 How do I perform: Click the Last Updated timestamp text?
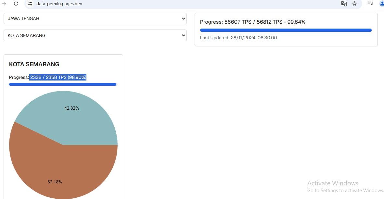pos(238,38)
